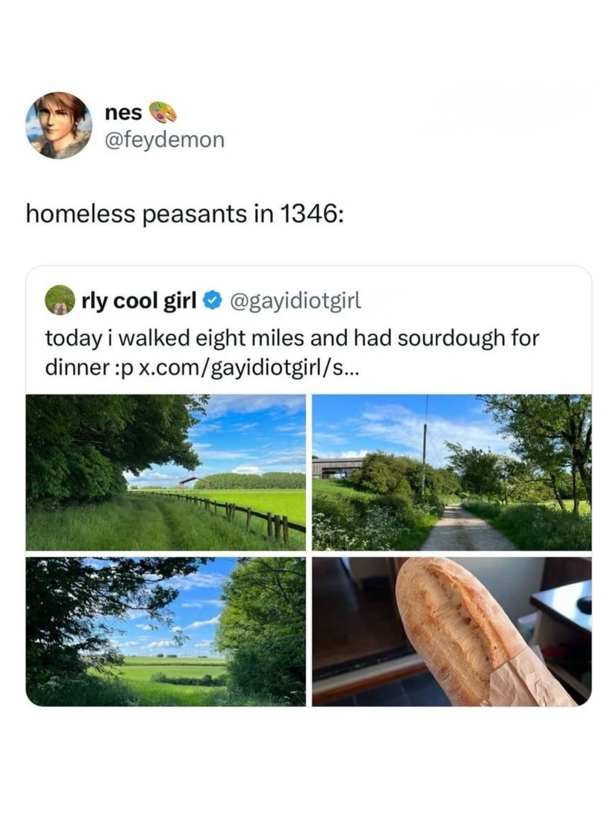The width and height of the screenshot is (612, 817).
Task: Click the quoted text about walking eight miles
Action: [x=292, y=339]
